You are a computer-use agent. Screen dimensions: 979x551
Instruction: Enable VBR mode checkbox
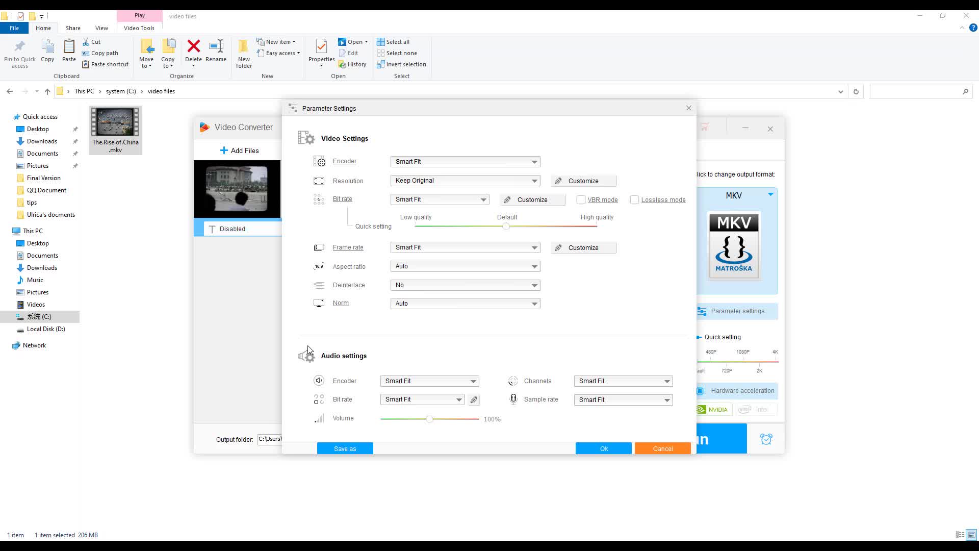[x=580, y=200]
